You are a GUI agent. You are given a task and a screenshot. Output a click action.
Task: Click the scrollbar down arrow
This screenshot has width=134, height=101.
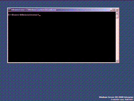pyautogui.click(x=117, y=61)
